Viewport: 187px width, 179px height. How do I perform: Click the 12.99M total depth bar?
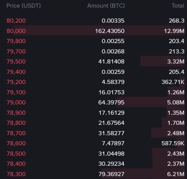[99, 30]
